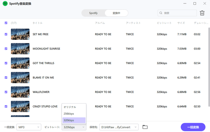The height and width of the screenshot is (132, 210).
Task: Click the アルバム column header
Action: (100, 23)
